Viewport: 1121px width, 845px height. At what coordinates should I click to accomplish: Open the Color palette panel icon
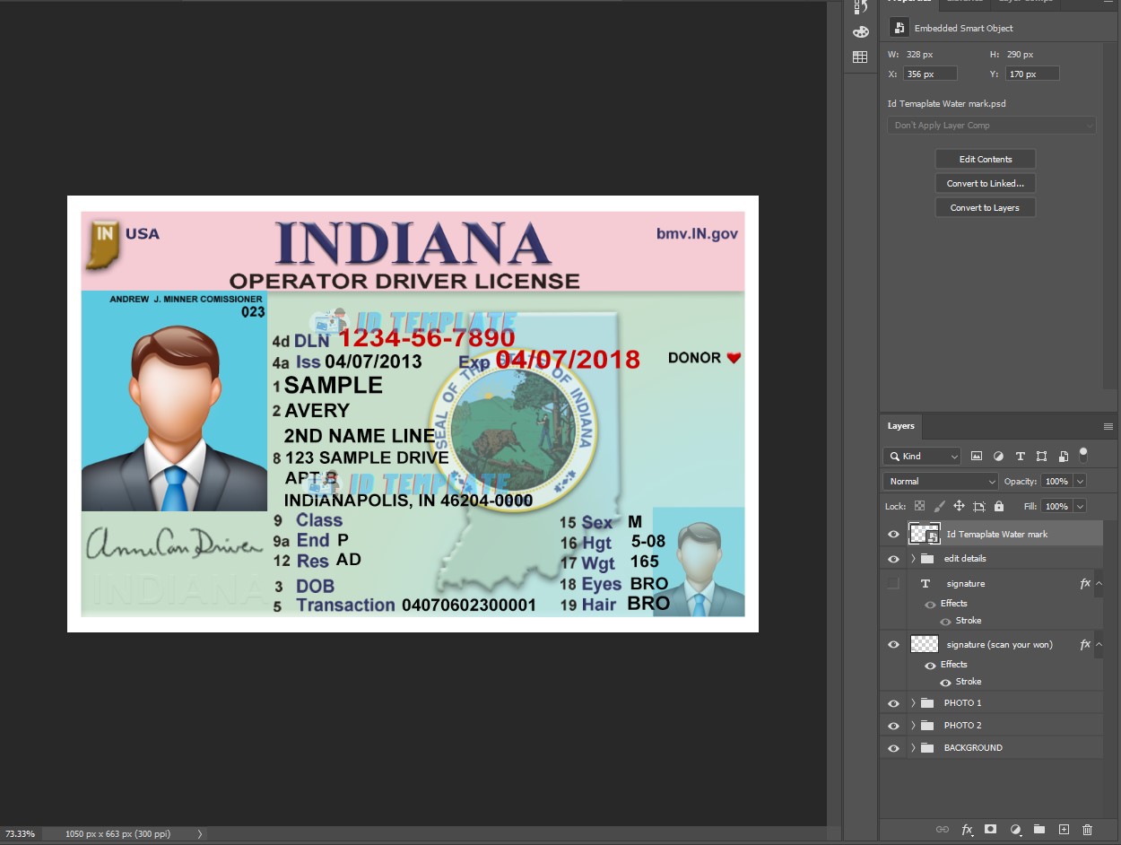point(860,32)
